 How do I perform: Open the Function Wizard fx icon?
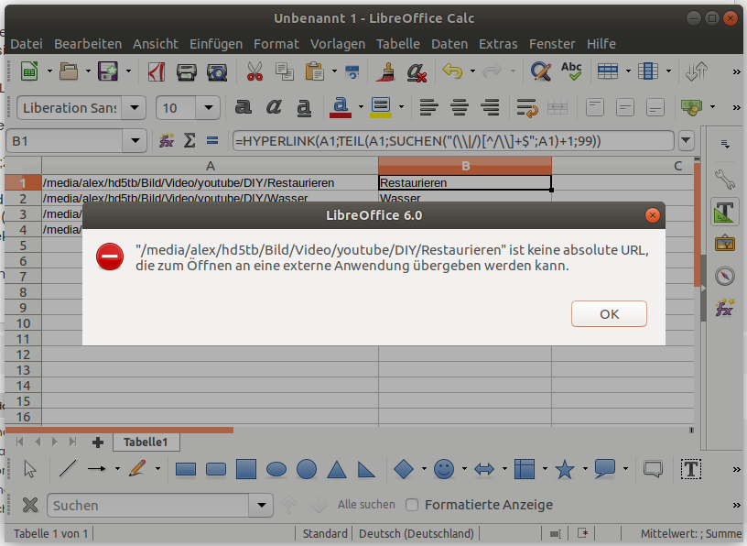tap(167, 141)
